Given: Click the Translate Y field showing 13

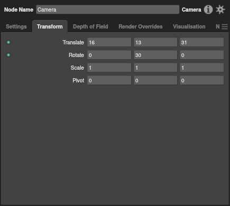Looking at the screenshot, I should 155,42.
